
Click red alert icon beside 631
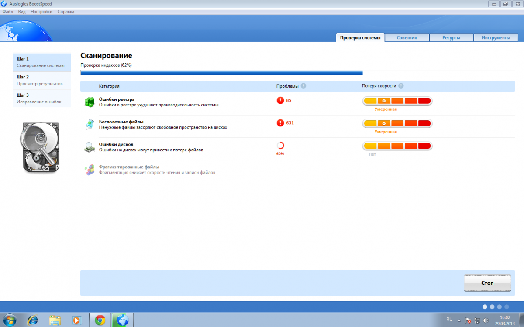280,123
